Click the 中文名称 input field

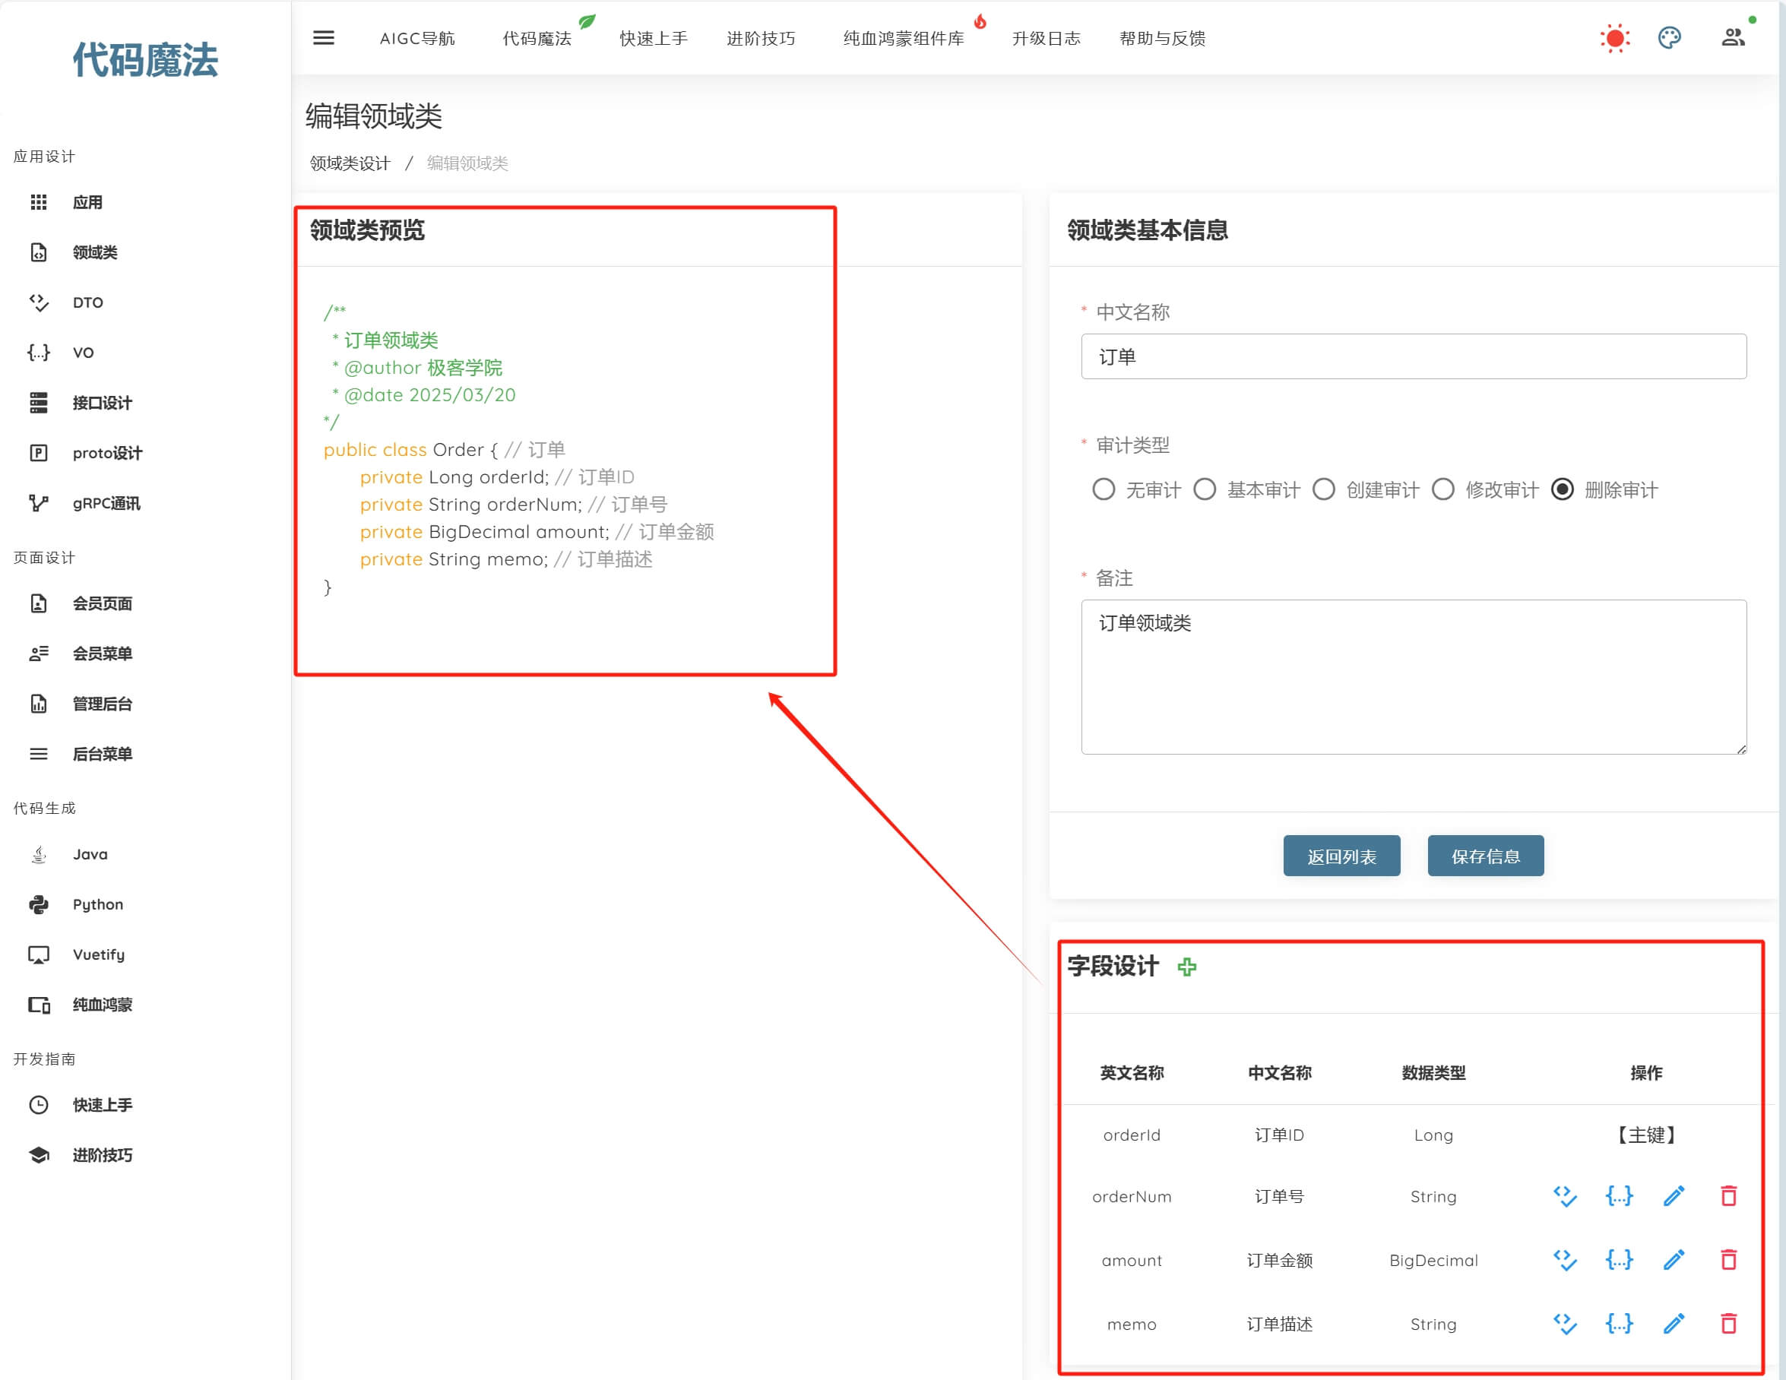[1413, 356]
